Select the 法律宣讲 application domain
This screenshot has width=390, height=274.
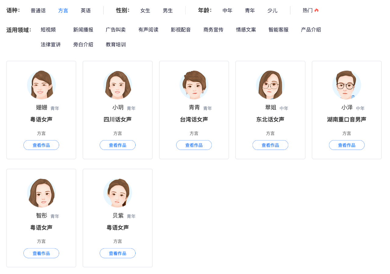click(51, 44)
